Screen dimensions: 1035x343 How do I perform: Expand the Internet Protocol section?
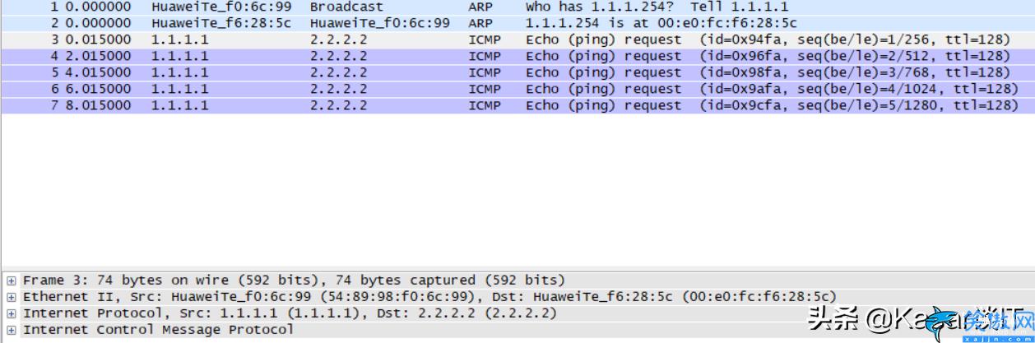point(12,313)
